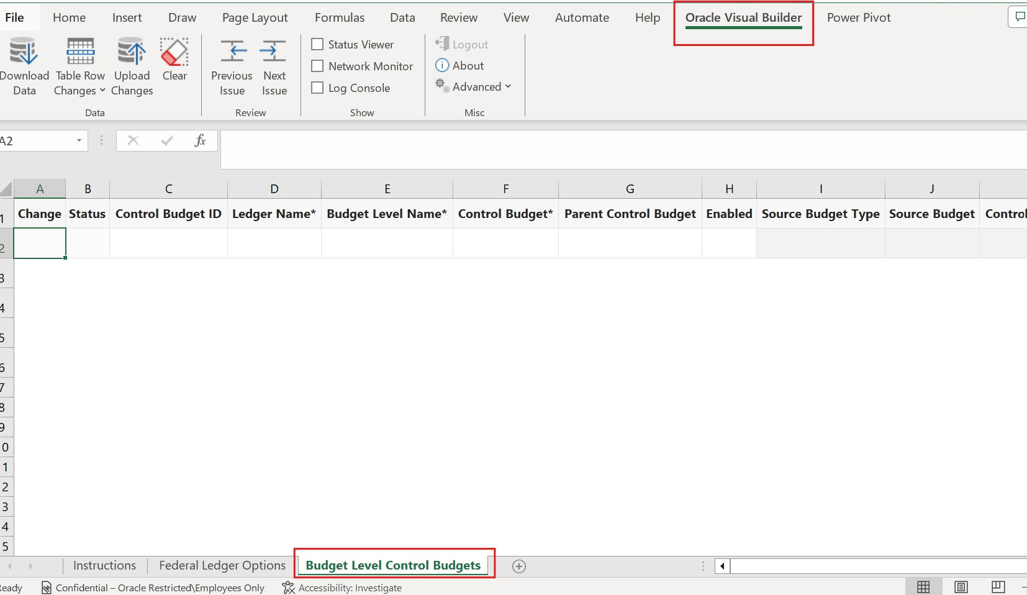Viewport: 1027px width, 595px height.
Task: Open the Data ribbon tab
Action: (x=402, y=17)
